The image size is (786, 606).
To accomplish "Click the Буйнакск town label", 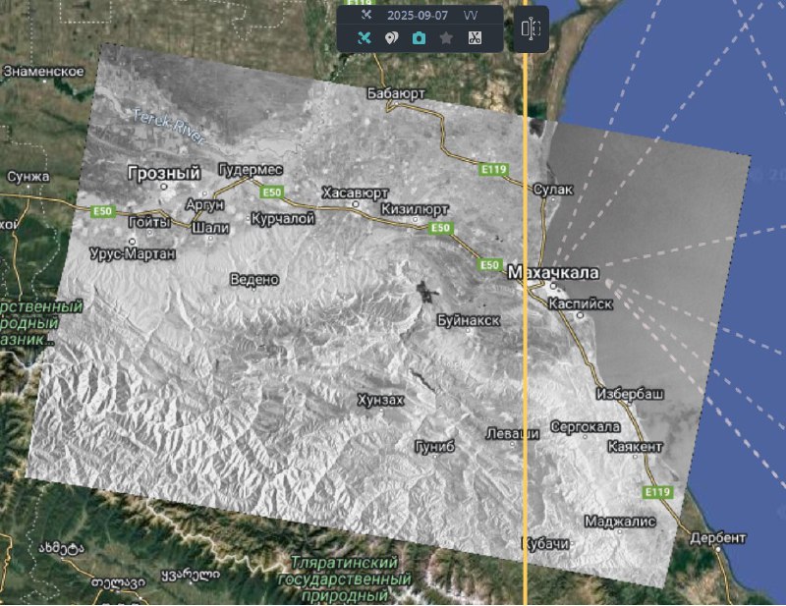I will point(469,320).
